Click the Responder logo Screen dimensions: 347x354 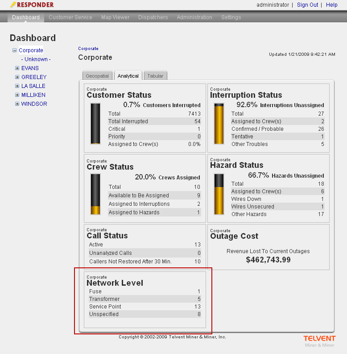coord(32,5)
